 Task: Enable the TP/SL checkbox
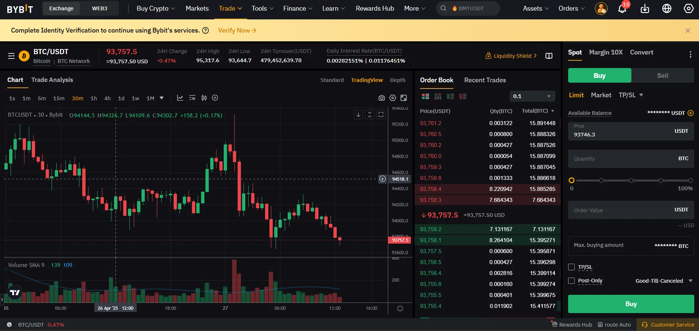(571, 267)
